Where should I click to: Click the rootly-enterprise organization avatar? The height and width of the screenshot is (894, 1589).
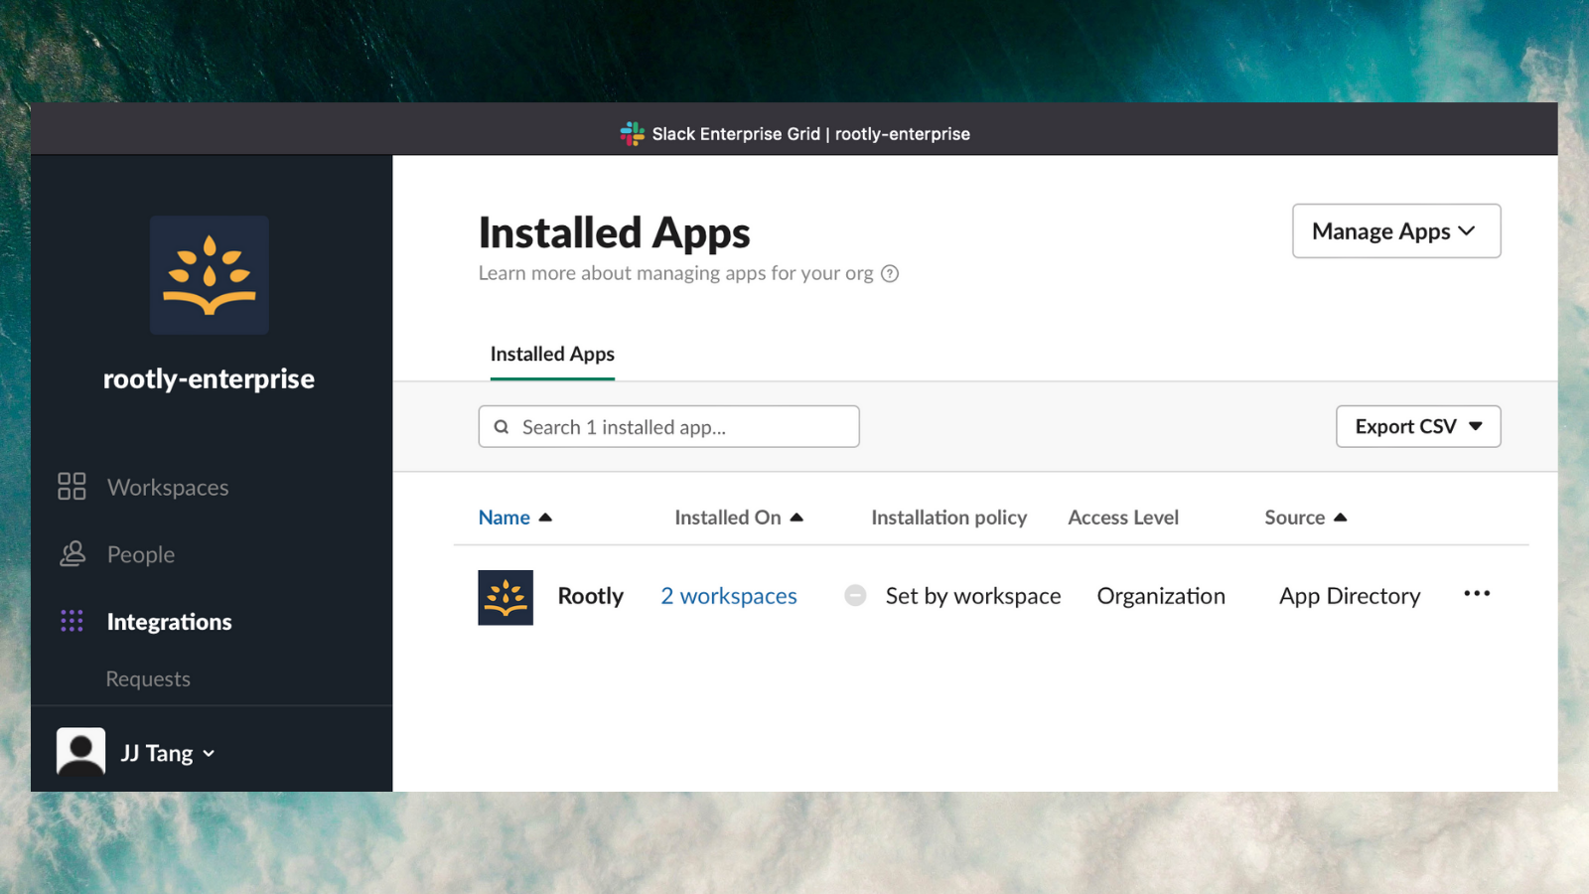coord(209,275)
